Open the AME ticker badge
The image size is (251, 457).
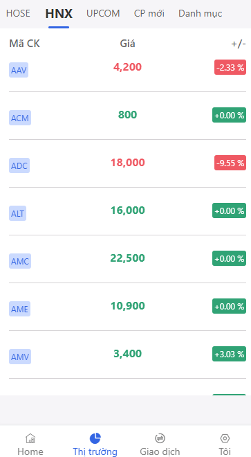tap(19, 309)
